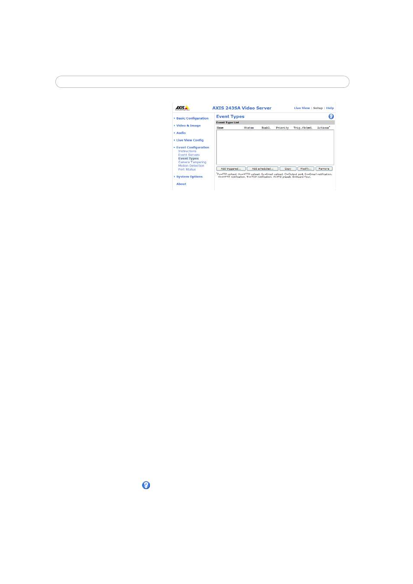
Task: Expand Basic Configuration menu
Action: (x=192, y=119)
